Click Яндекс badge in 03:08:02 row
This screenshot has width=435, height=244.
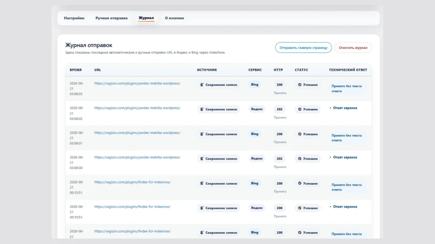257,109
